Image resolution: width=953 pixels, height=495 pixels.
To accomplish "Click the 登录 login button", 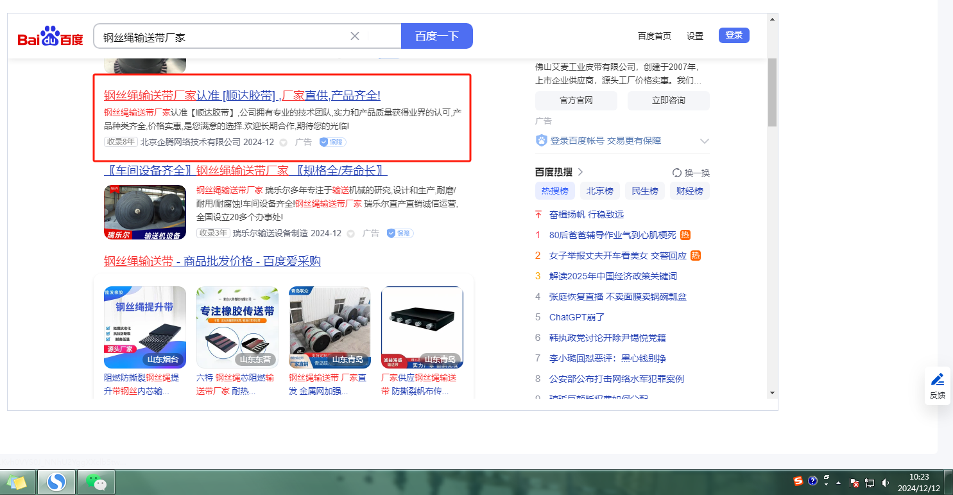I will coord(734,35).
